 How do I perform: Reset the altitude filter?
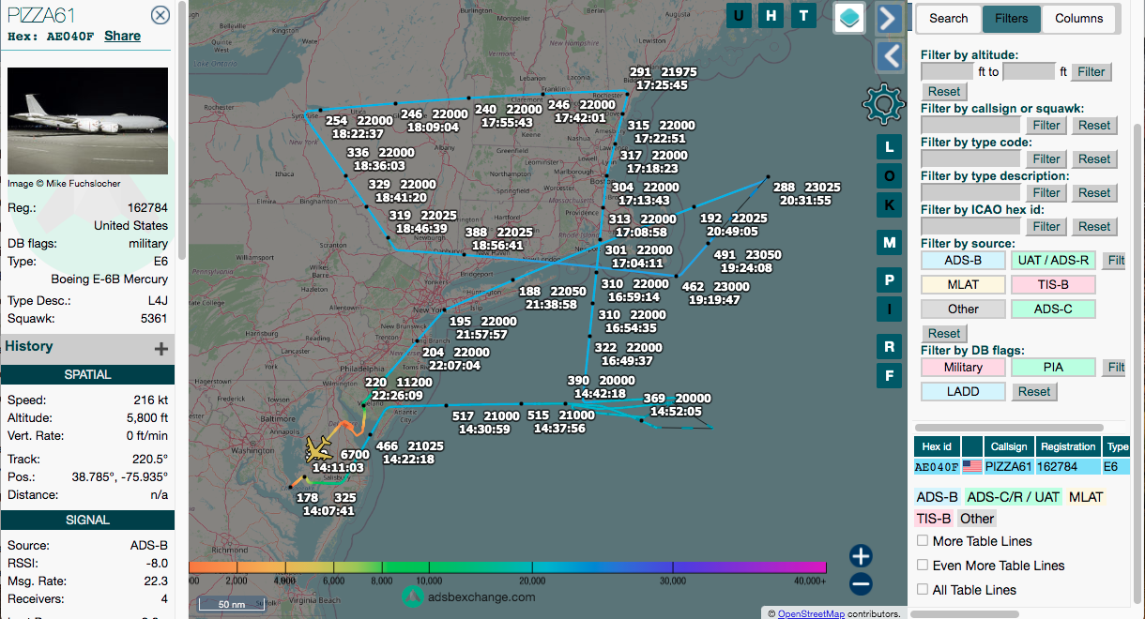(x=944, y=92)
